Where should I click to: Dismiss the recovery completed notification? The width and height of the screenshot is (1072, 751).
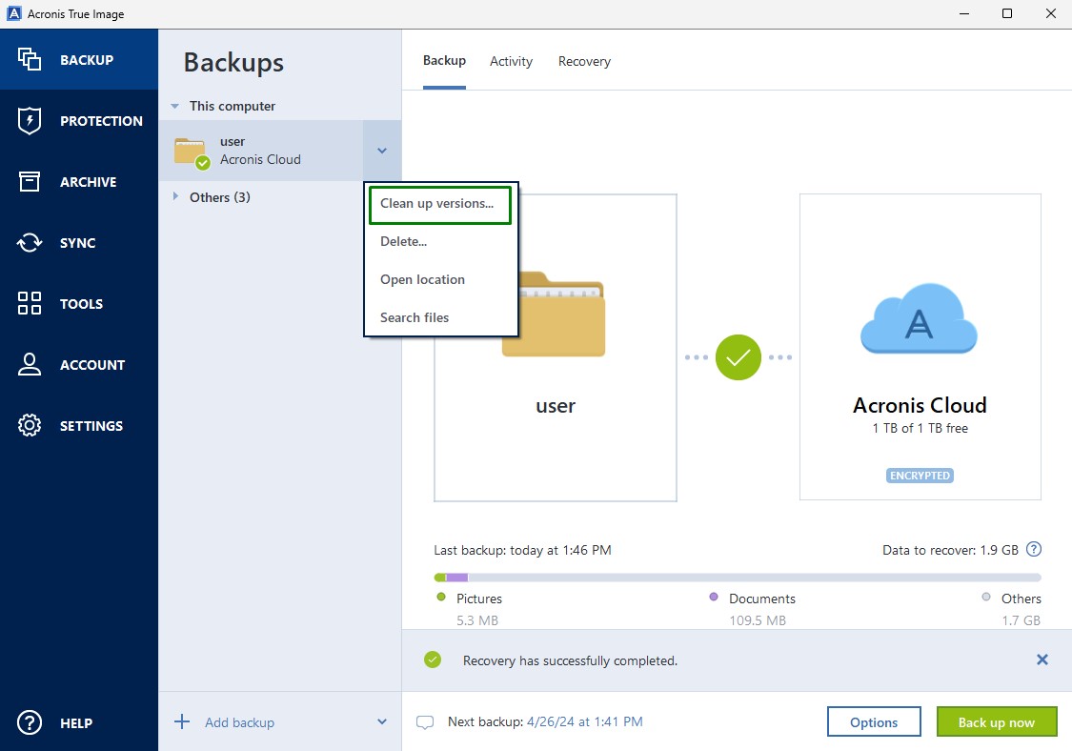tap(1042, 659)
